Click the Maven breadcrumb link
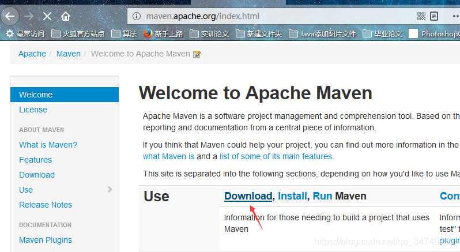460x252 pixels. (69, 54)
